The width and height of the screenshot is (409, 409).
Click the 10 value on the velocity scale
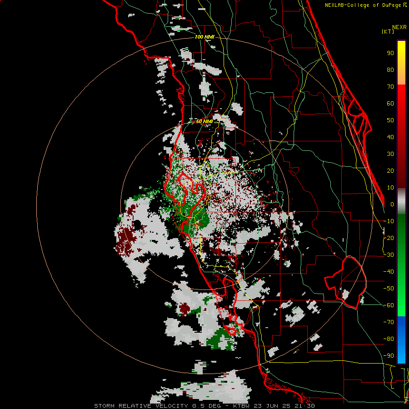click(x=390, y=188)
